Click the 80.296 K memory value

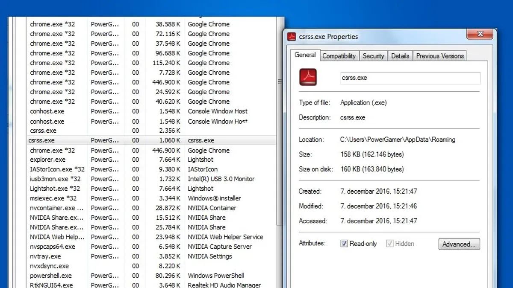pos(168,276)
